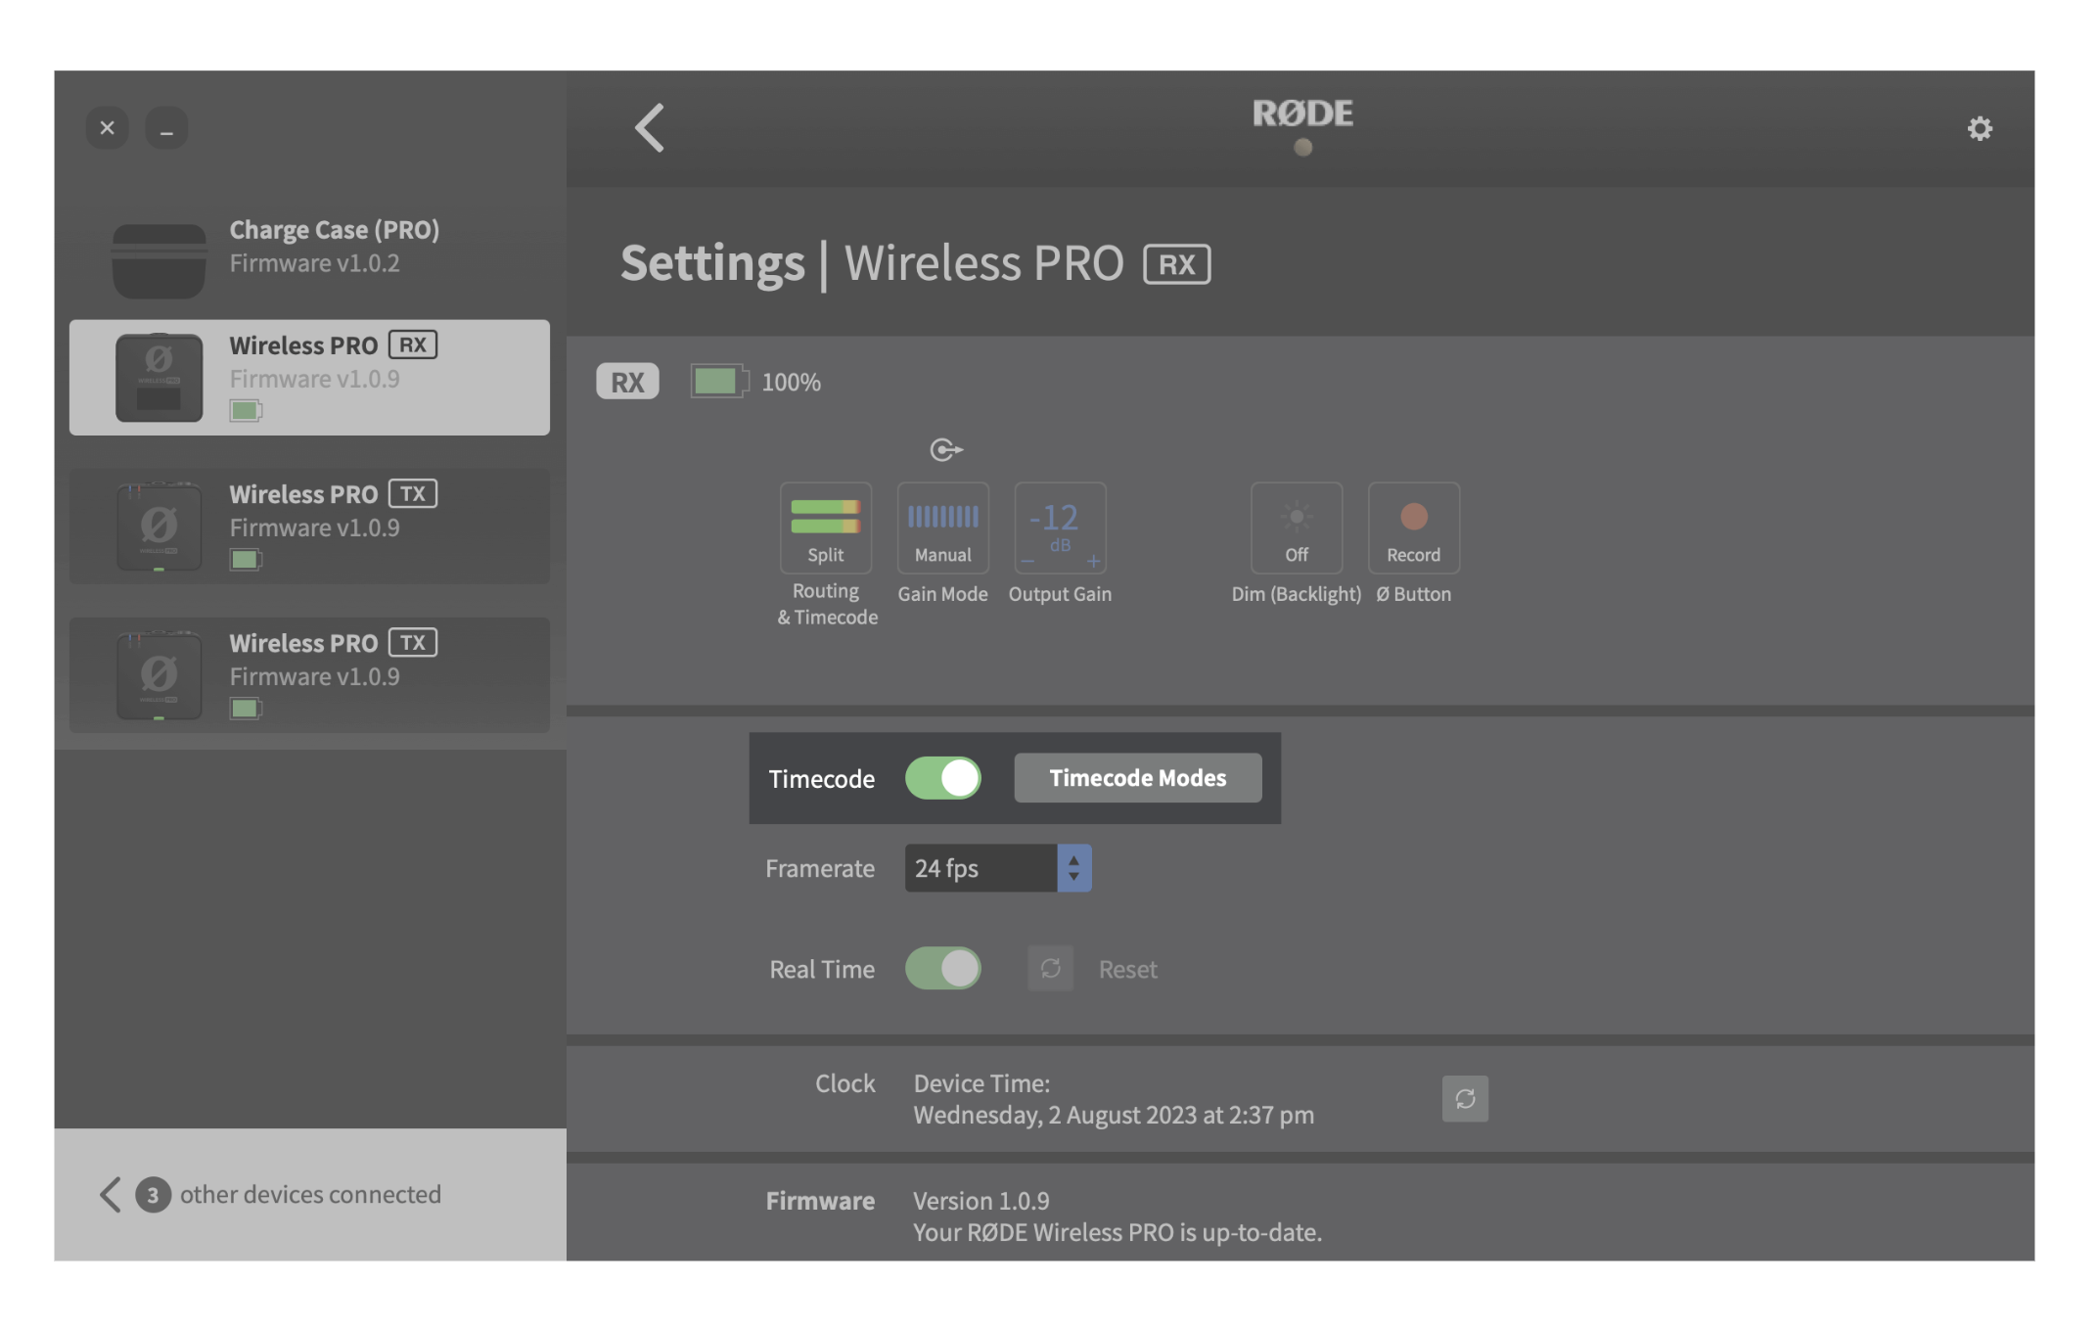Increase output gain with plus button
The height and width of the screenshot is (1331, 2098).
click(x=1093, y=561)
